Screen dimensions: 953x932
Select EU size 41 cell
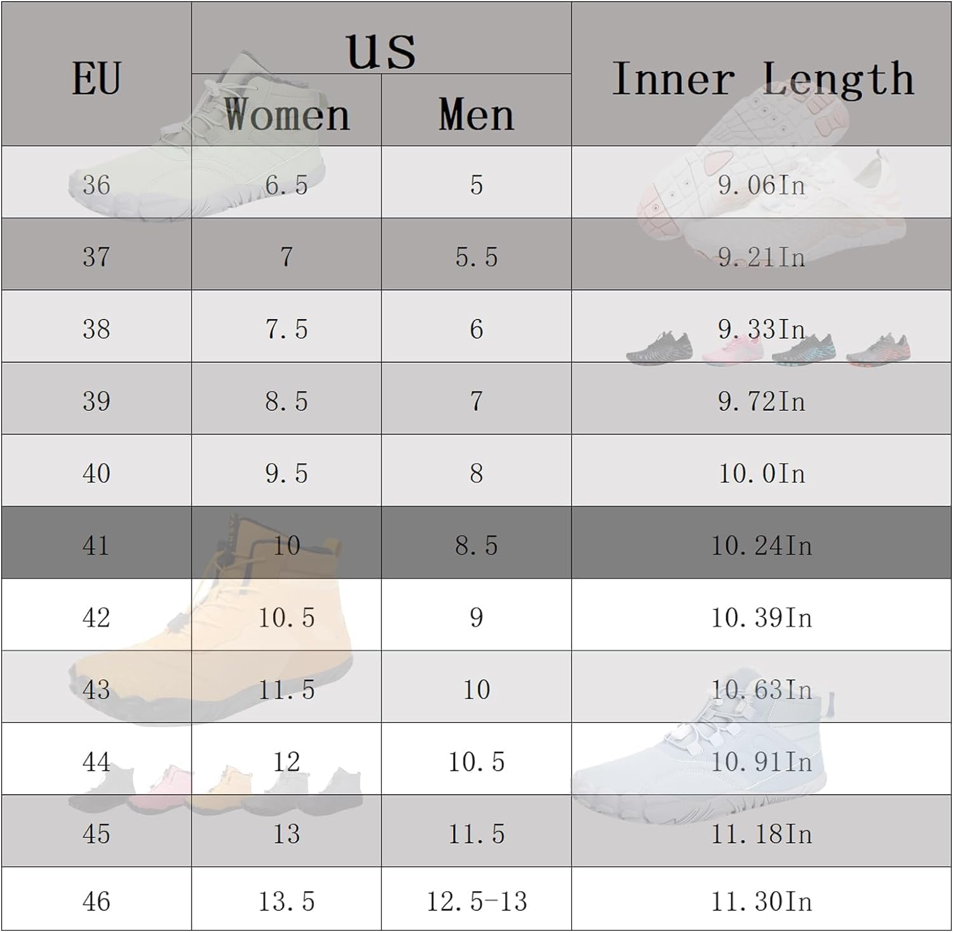click(x=96, y=545)
